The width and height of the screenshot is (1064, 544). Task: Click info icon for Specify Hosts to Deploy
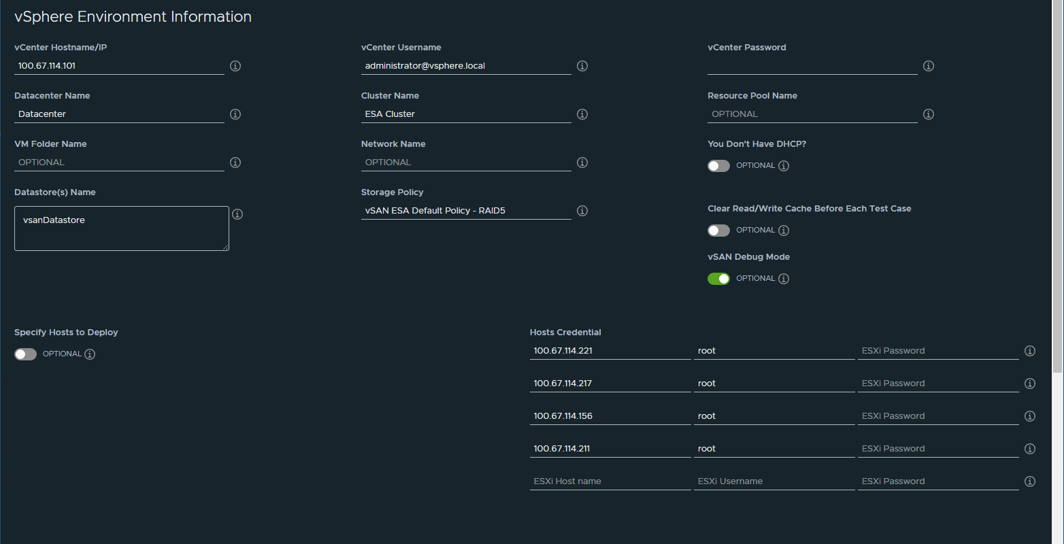pyautogui.click(x=90, y=354)
